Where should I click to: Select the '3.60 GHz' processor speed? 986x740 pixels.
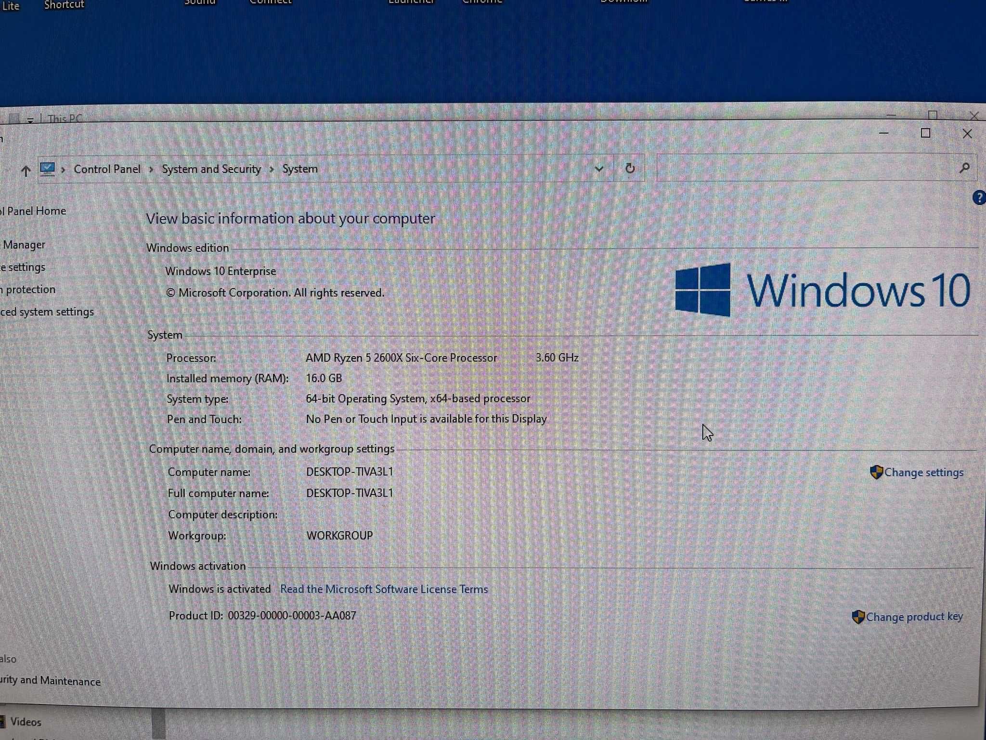pyautogui.click(x=557, y=357)
